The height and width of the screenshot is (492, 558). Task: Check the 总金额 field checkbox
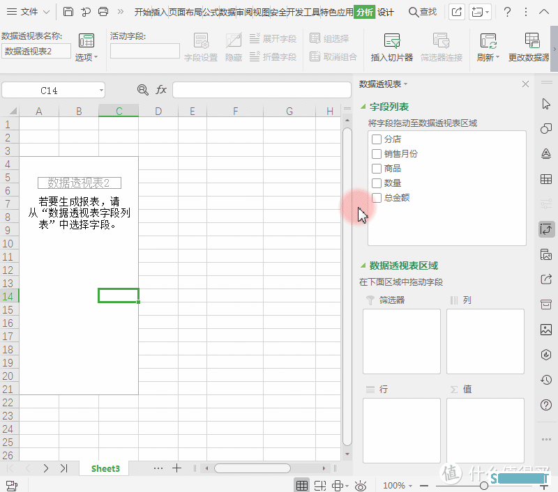pos(377,197)
